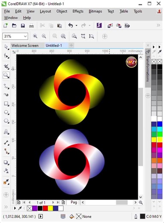Open the Object menu
The height and width of the screenshot is (223, 164).
coord(62,11)
